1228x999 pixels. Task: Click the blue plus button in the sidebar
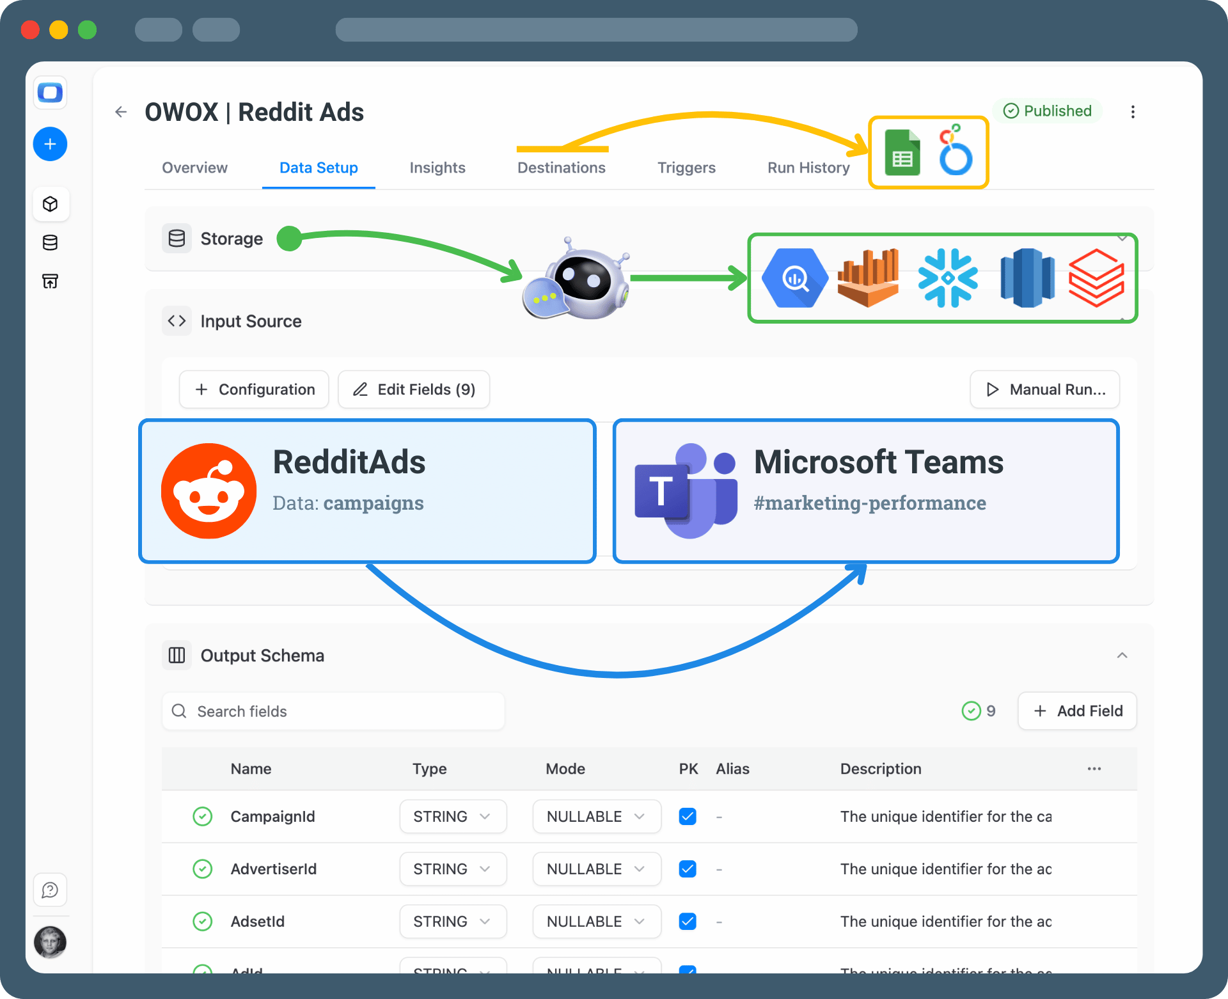coord(50,144)
